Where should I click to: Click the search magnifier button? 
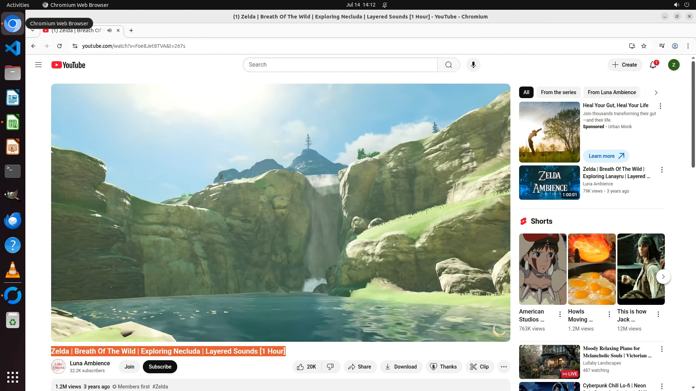point(448,65)
